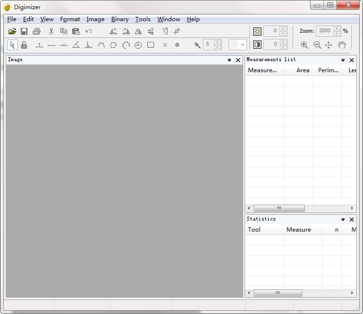The height and width of the screenshot is (314, 363).
Task: Click the Paste clipboard icon
Action: pos(76,31)
